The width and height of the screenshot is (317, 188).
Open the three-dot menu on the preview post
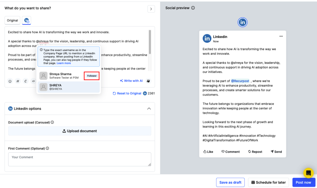tap(281, 36)
